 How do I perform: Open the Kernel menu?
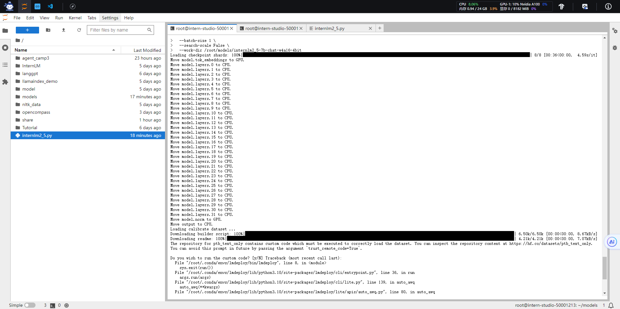75,18
